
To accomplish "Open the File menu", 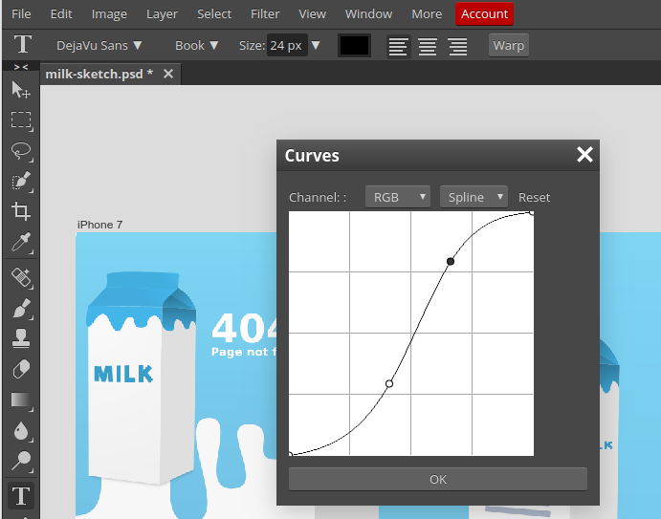I will coord(21,14).
